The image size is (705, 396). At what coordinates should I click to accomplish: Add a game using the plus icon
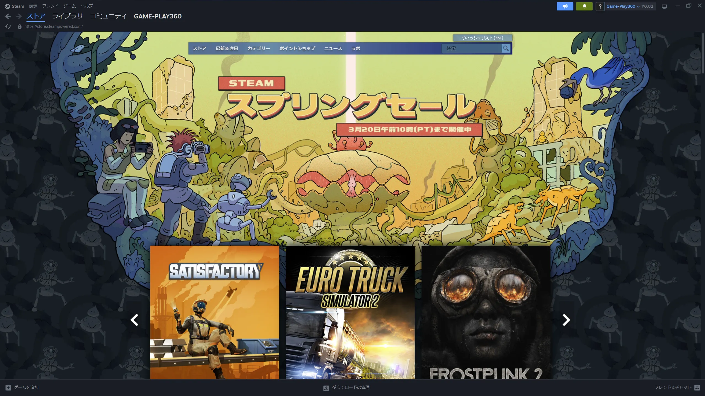(x=8, y=387)
